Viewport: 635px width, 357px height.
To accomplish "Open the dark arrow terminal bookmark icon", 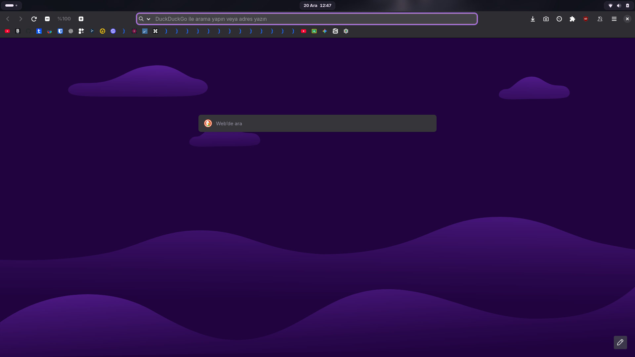I will (x=92, y=31).
